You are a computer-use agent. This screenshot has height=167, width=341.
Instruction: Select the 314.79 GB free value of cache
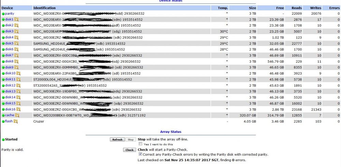pos(276,115)
